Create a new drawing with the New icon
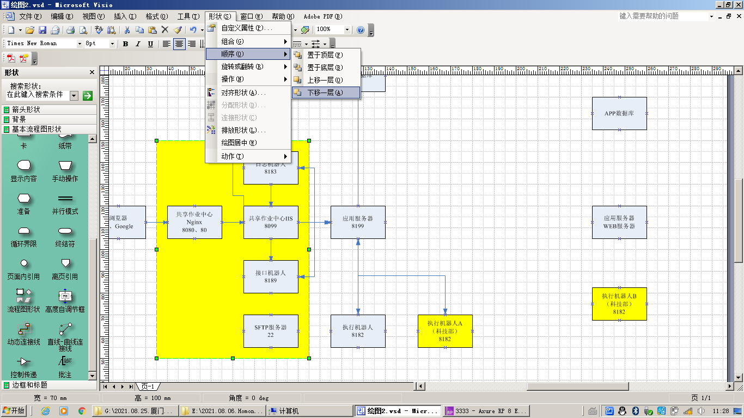 (x=11, y=30)
